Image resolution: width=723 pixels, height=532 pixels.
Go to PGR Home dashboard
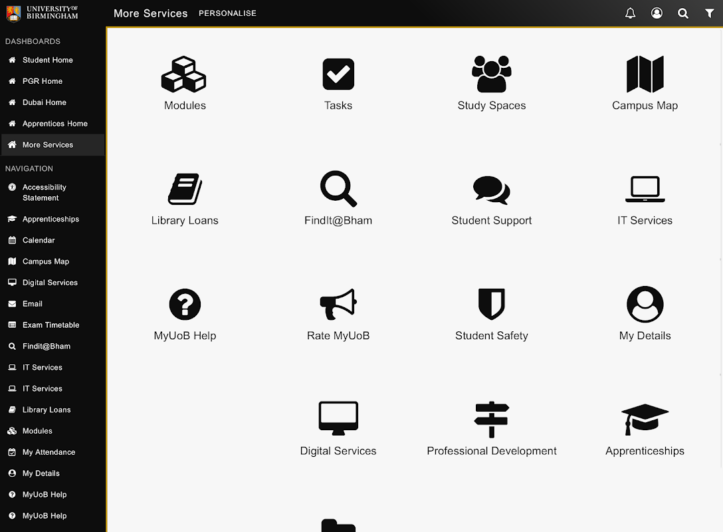coord(43,81)
